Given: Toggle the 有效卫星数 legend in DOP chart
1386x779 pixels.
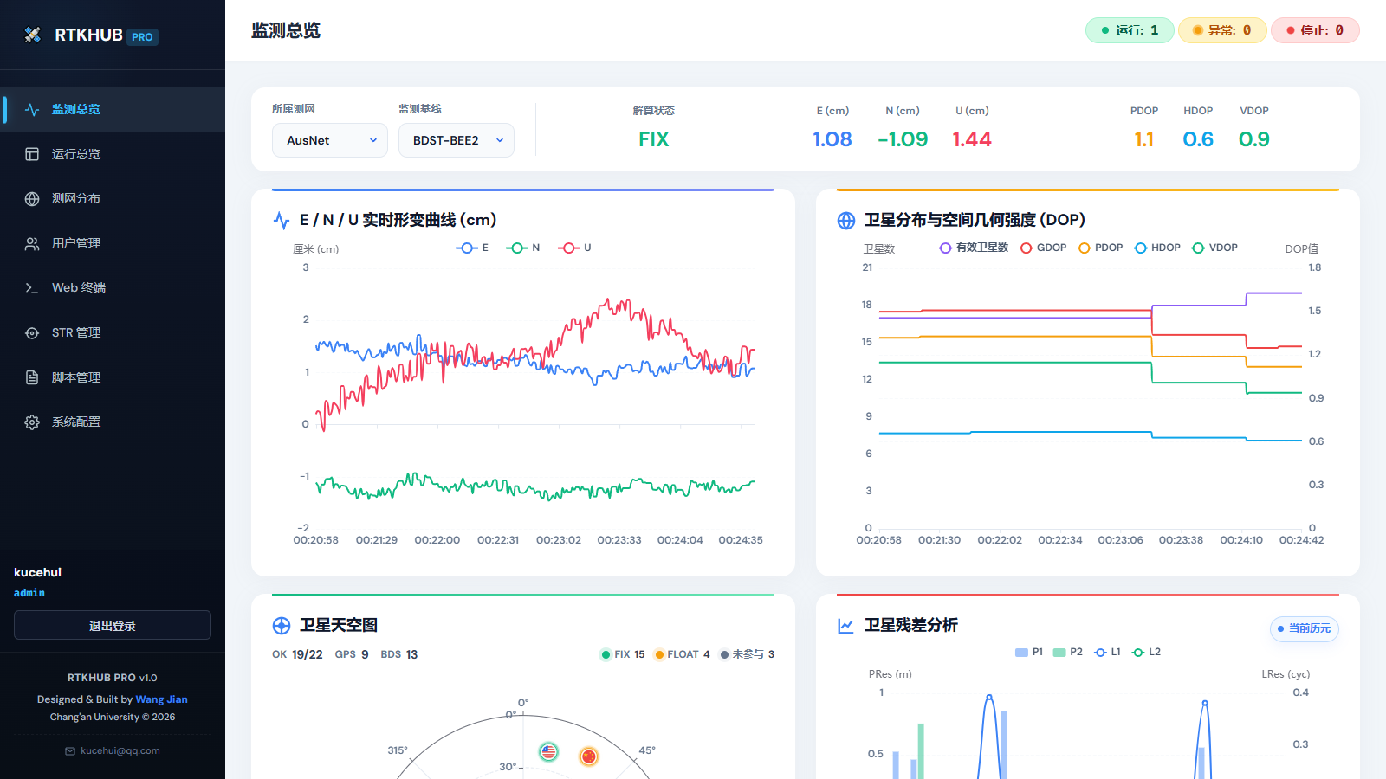Looking at the screenshot, I should tap(975, 248).
